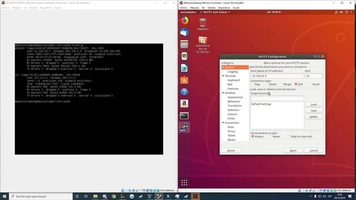Open the Windows Start menu
Viewport: 356px width, 200px height.
4,196
